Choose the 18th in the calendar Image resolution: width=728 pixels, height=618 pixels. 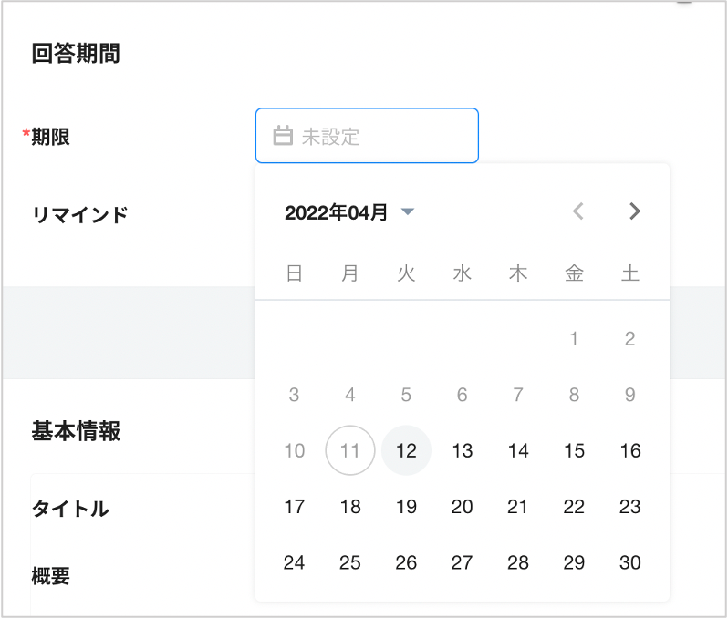point(350,507)
